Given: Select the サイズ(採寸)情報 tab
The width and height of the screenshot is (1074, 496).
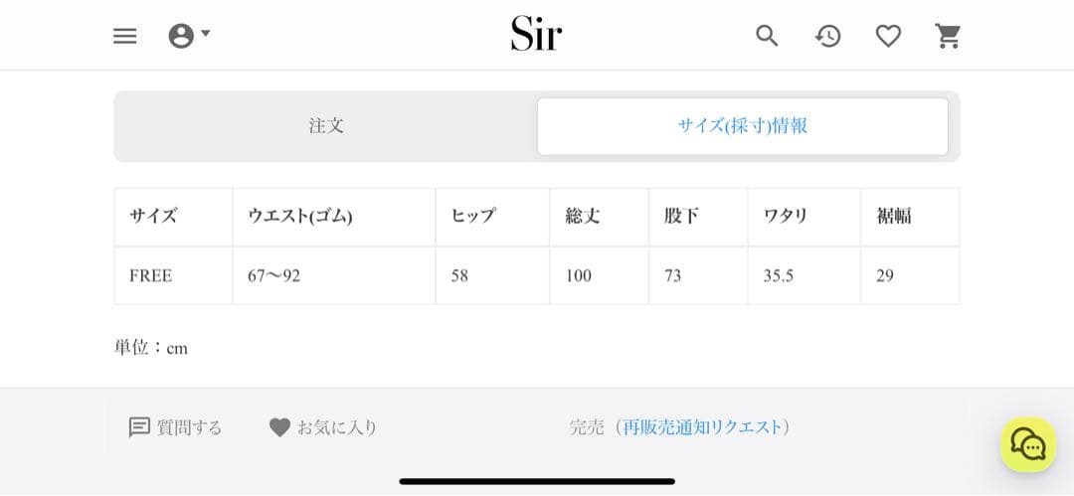Looking at the screenshot, I should click(742, 126).
